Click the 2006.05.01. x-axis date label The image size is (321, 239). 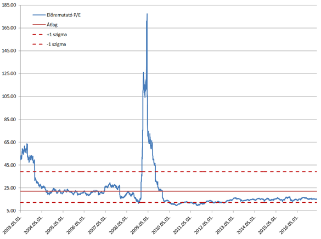pyautogui.click(x=76, y=225)
